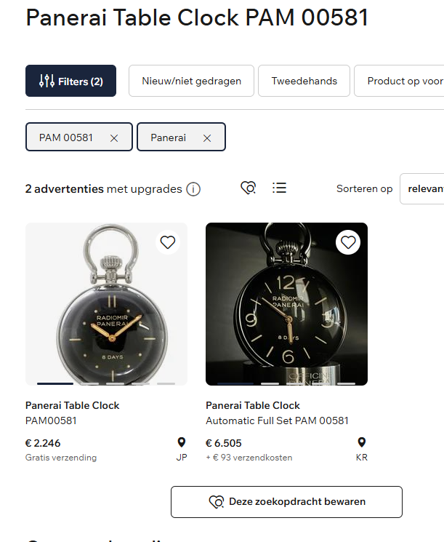The width and height of the screenshot is (444, 542).
Task: Favorite the black Automatic Full Set listing
Action: 348,242
